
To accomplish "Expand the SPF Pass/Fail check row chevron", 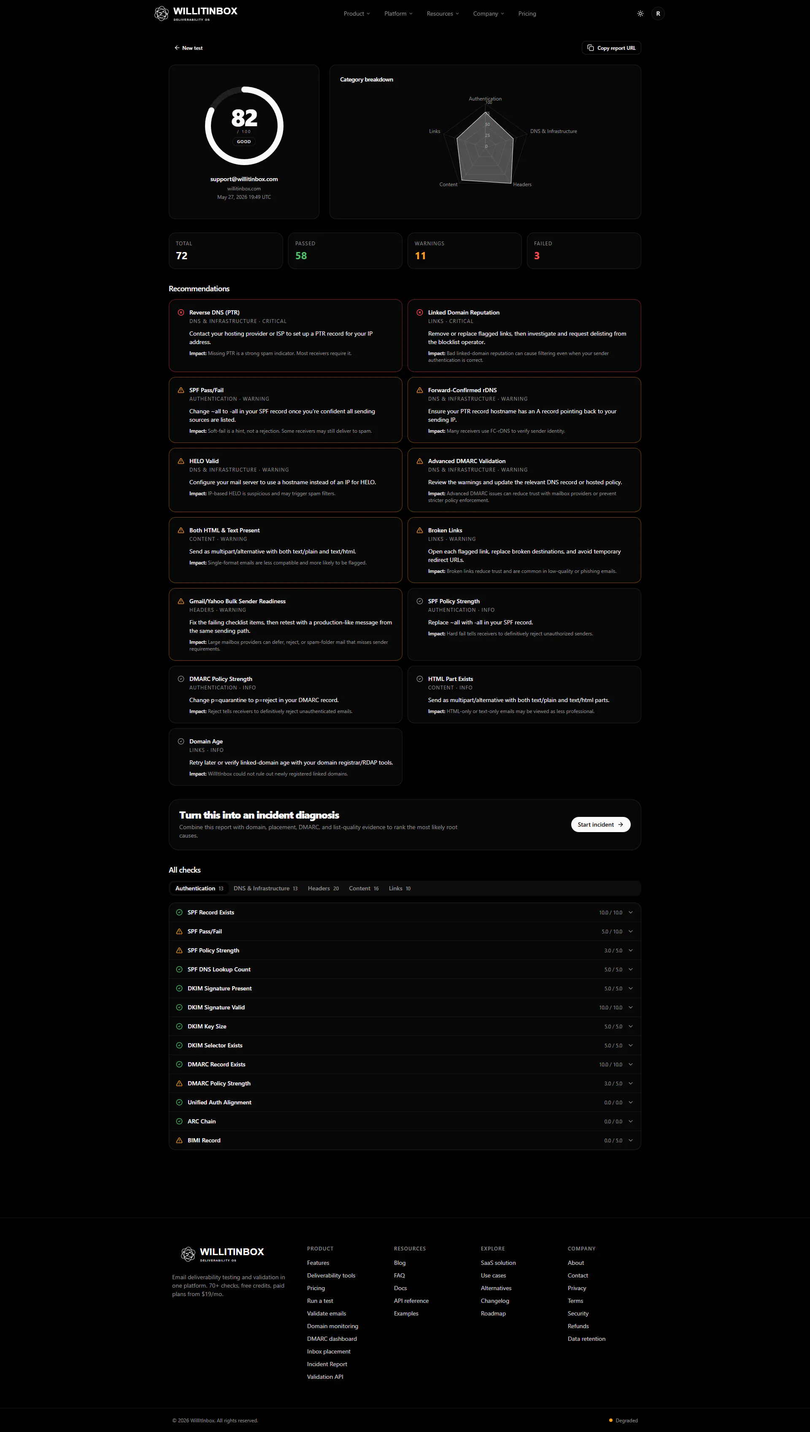I will (x=630, y=931).
